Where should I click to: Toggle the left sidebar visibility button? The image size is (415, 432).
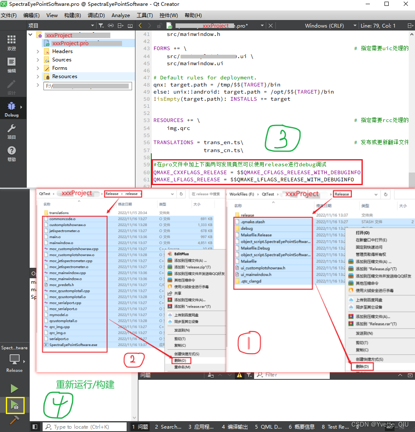coord(35,427)
